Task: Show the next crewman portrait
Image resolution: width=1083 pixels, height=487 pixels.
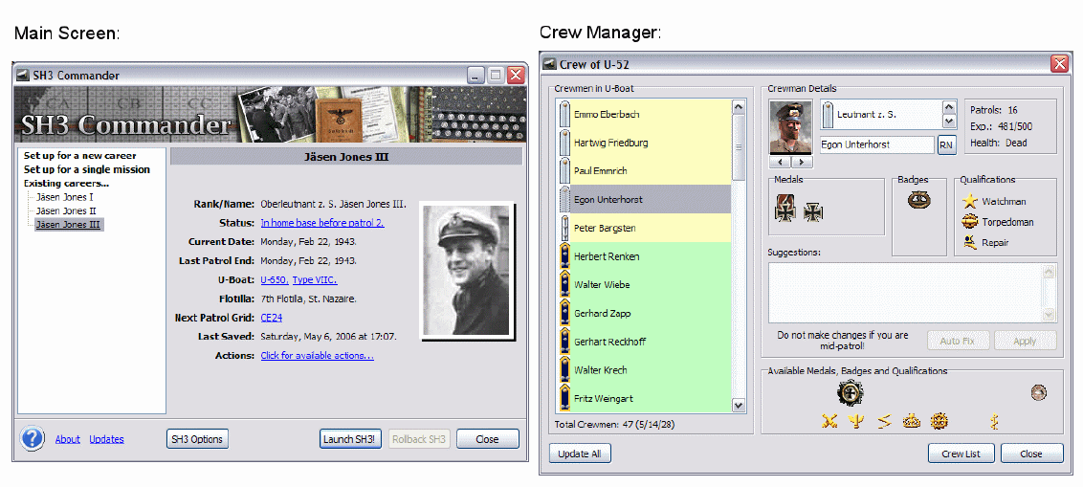Action: coord(802,162)
